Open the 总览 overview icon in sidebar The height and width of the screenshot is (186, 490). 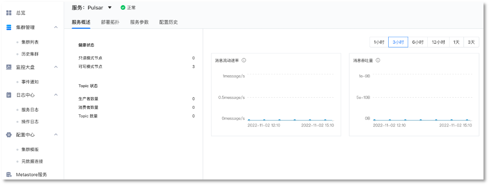[9, 13]
